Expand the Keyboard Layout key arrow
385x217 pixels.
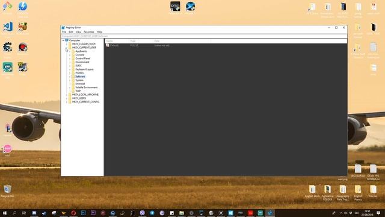pos(70,69)
